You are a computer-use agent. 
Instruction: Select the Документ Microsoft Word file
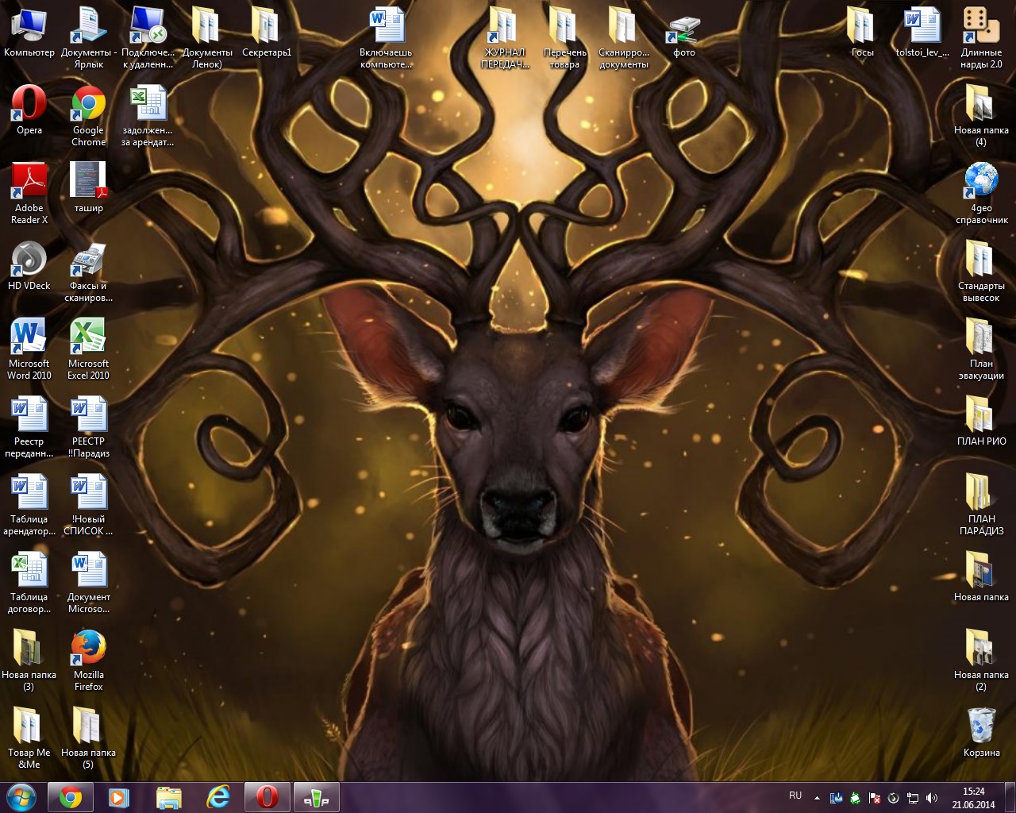click(x=88, y=582)
